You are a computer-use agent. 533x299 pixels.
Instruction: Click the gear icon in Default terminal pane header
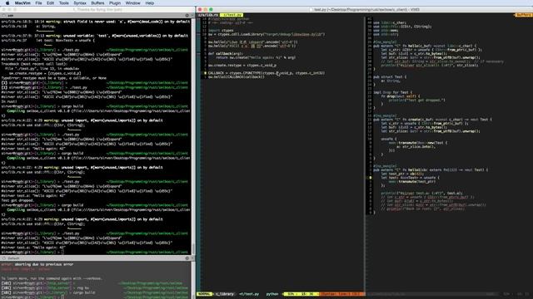pyautogui.click(x=187, y=258)
